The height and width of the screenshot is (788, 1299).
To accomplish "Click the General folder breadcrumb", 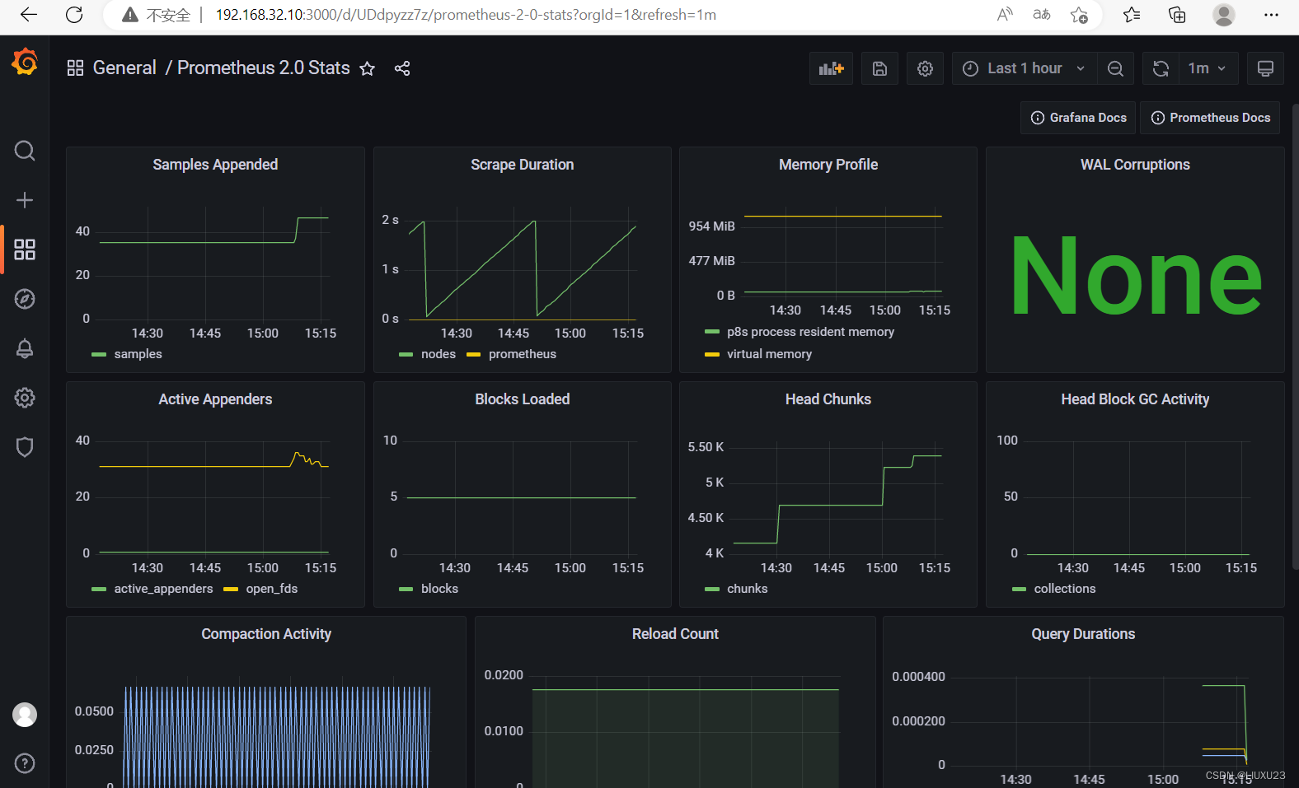I will [124, 68].
